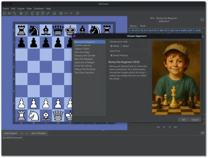This screenshot has height=158, width=208.
Task: Select Sylvia the Strategist opponent
Action: point(90,63)
